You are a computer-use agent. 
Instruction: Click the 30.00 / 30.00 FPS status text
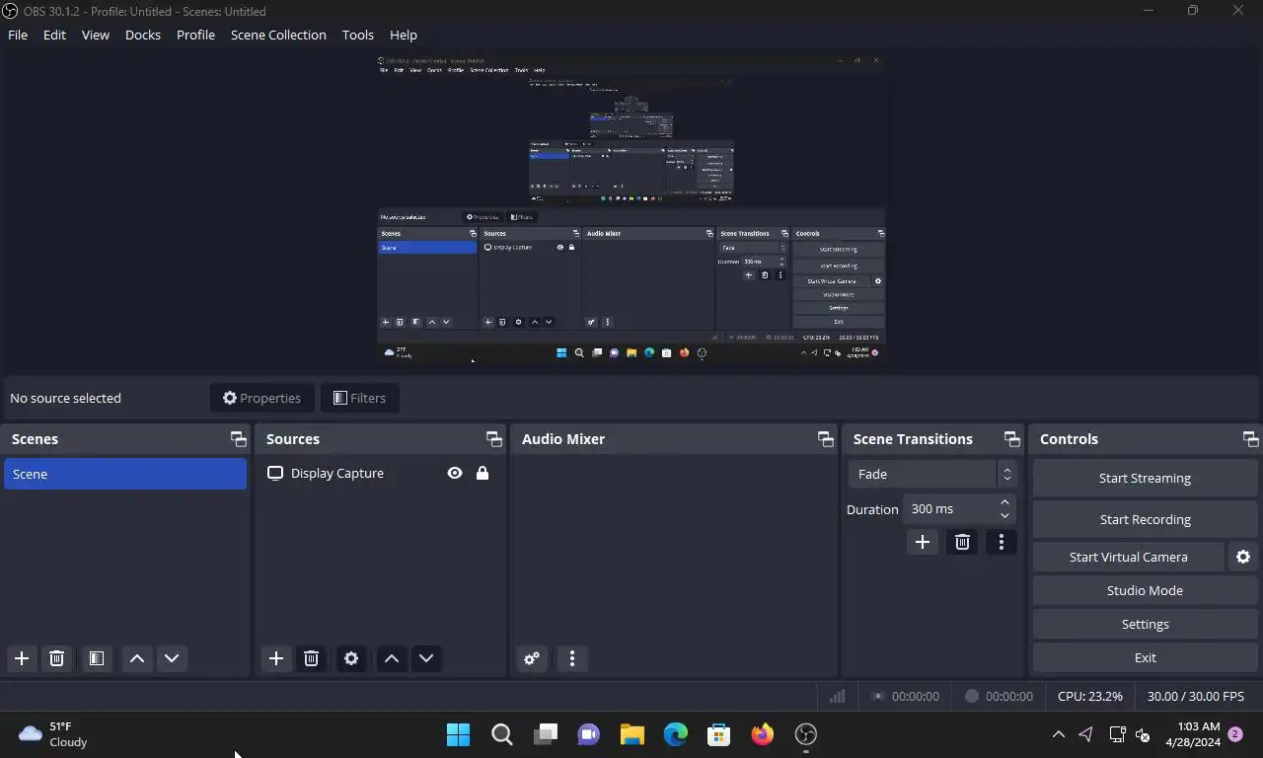pos(1195,696)
